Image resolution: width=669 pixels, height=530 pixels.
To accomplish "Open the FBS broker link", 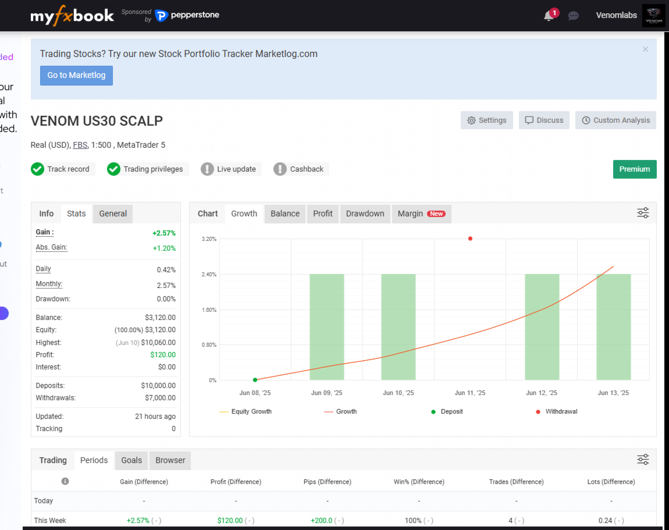I will [x=80, y=145].
